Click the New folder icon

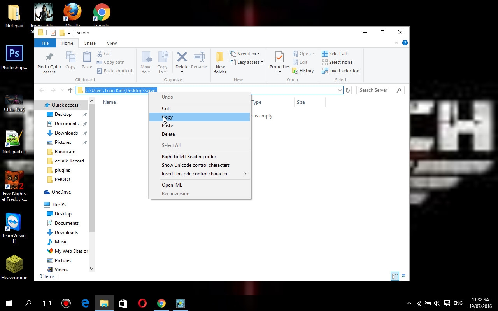point(220,58)
